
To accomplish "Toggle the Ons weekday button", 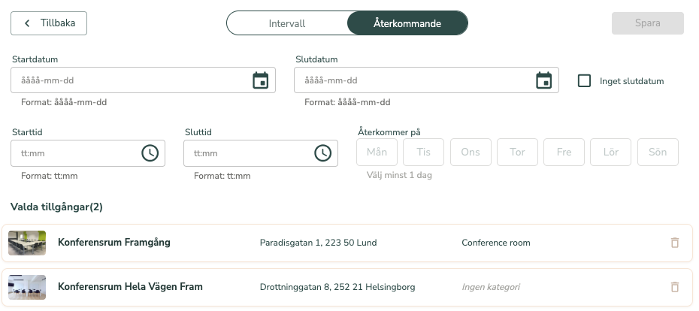I will coord(471,152).
